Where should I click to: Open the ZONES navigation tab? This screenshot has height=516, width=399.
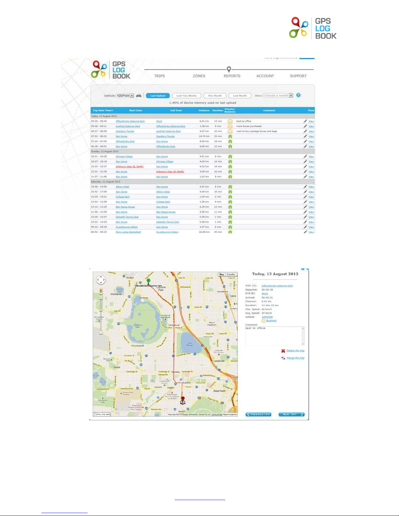click(x=199, y=76)
